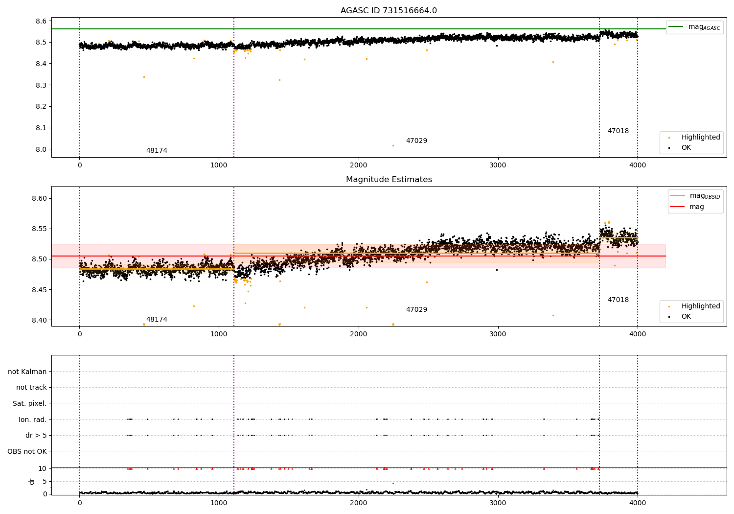Click the 3000 x-axis tick under Magnitude Estimates plot
Image resolution: width=734 pixels, height=514 pixels.
498,334
